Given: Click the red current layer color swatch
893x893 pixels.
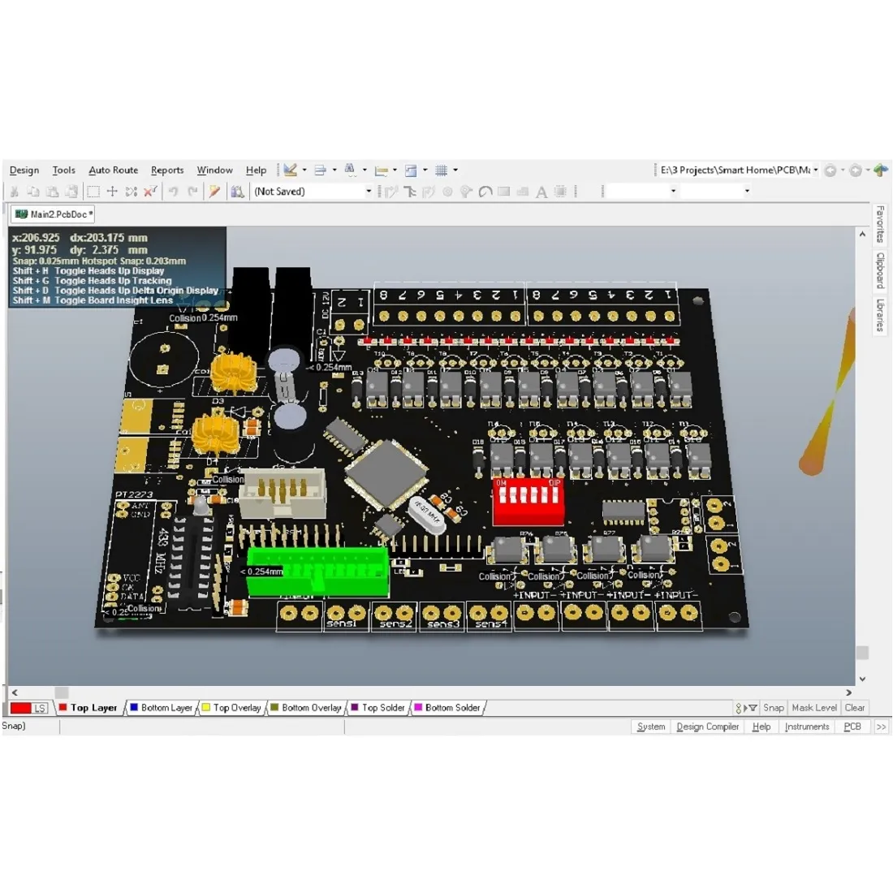Looking at the screenshot, I should click(21, 708).
